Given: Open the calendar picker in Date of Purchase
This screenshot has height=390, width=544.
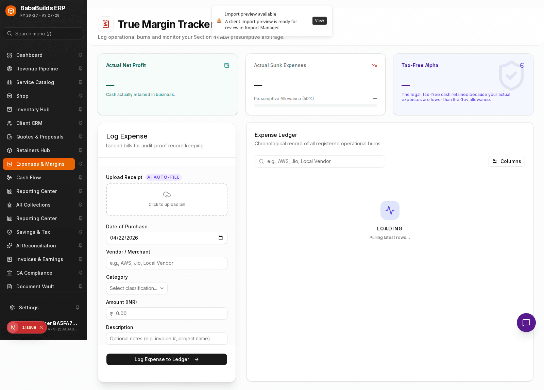Looking at the screenshot, I should [221, 238].
